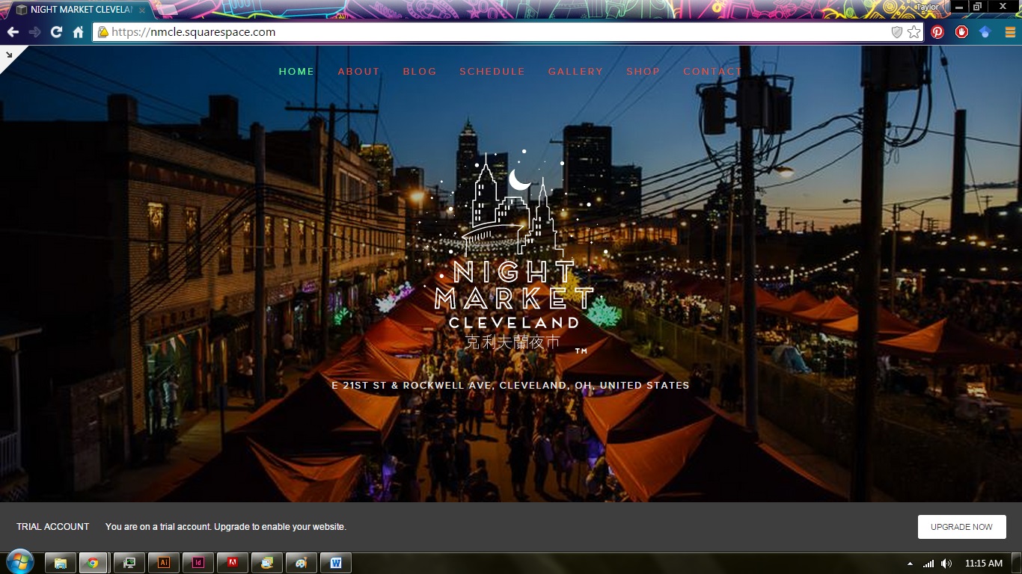Viewport: 1022px width, 574px height.
Task: Click the 'You are on a trial account' message
Action: (x=226, y=527)
